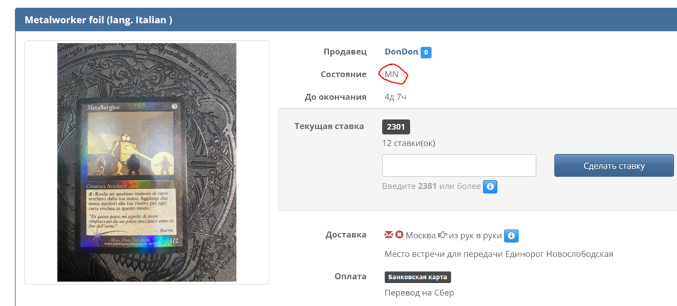Click the Москва delivery city text
Screen dimensions: 677x306
pyautogui.click(x=420, y=236)
